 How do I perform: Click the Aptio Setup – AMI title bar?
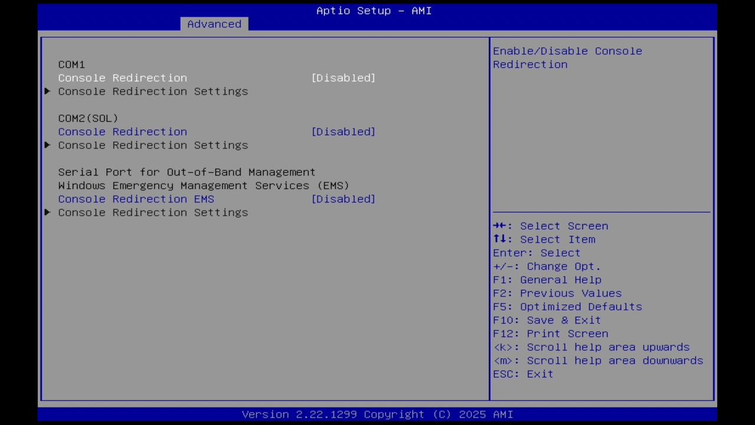coord(373,11)
